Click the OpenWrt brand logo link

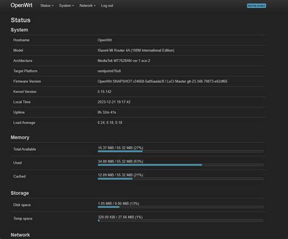(x=21, y=5)
